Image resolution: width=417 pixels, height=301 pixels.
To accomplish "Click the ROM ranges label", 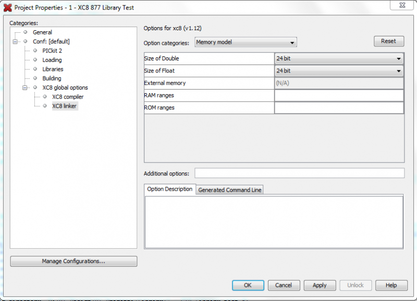I will 160,108.
